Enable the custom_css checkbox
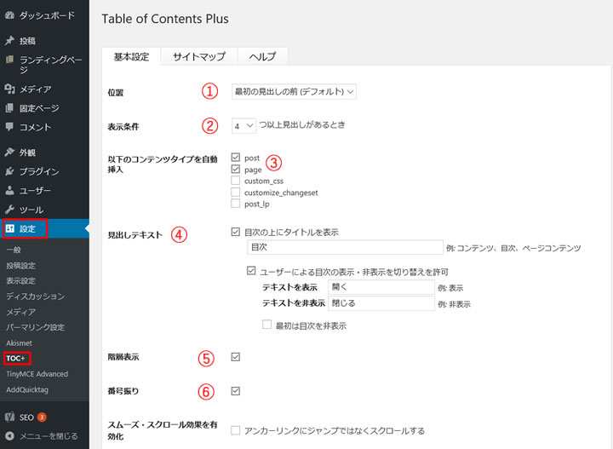Viewport: 613px width, 449px height. click(235, 181)
